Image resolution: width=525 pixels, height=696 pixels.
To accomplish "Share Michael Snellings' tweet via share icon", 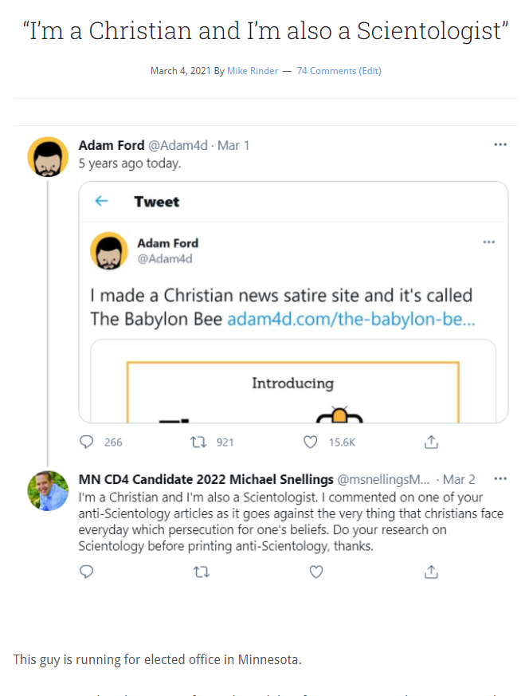I will [x=431, y=572].
